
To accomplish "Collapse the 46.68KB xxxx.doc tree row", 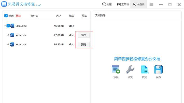I will 5,25.
